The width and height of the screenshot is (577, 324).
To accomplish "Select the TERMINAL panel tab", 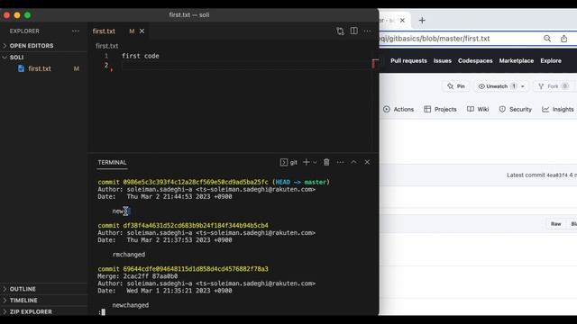I will [x=112, y=162].
